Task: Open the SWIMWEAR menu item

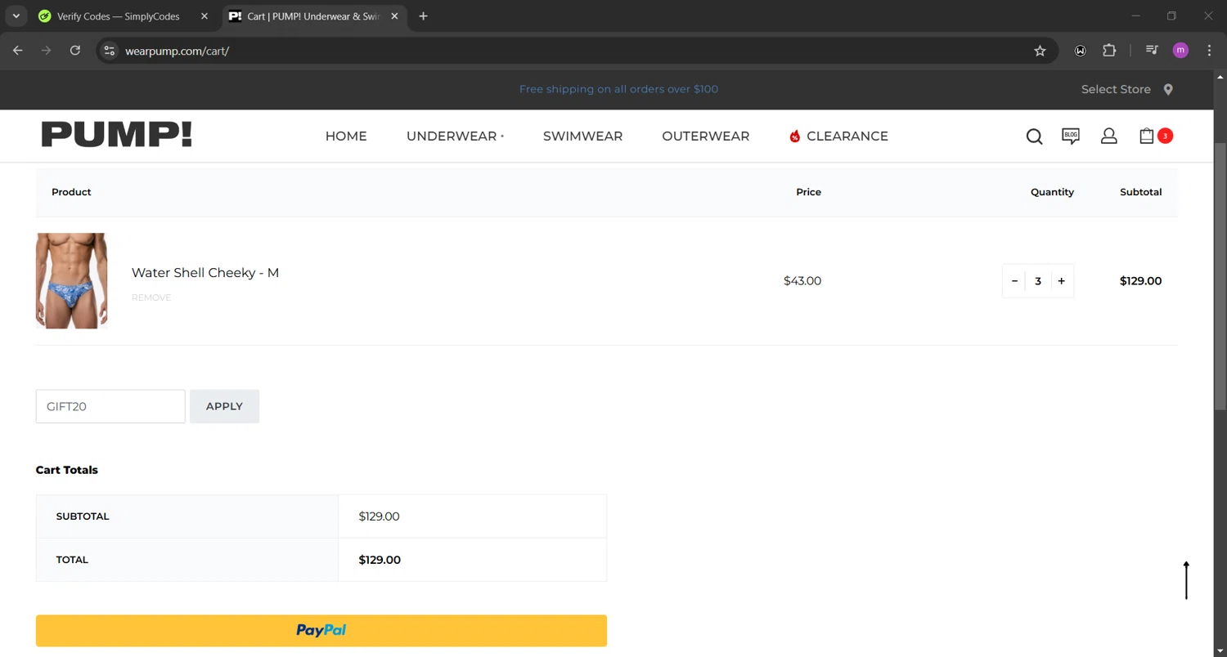Action: click(582, 136)
